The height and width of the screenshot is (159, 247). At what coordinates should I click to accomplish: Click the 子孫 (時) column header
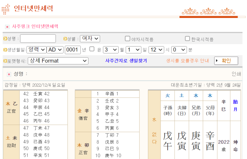[x=168, y=111]
